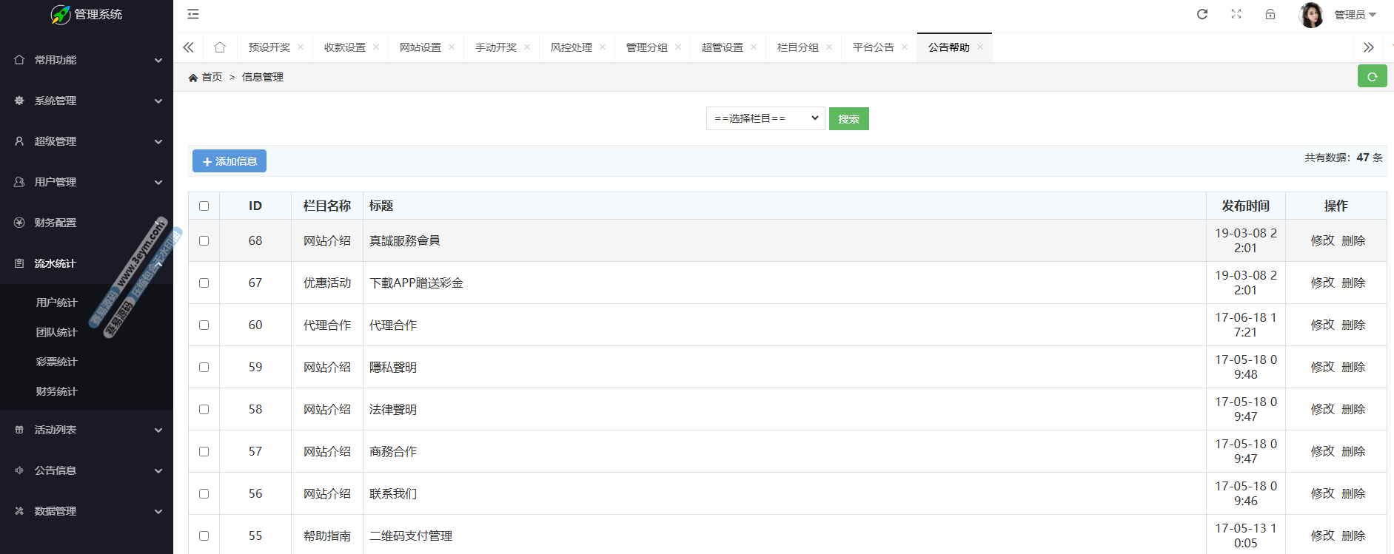The height and width of the screenshot is (554, 1394).
Task: Toggle the select-all checkbox in header
Action: pyautogui.click(x=204, y=206)
